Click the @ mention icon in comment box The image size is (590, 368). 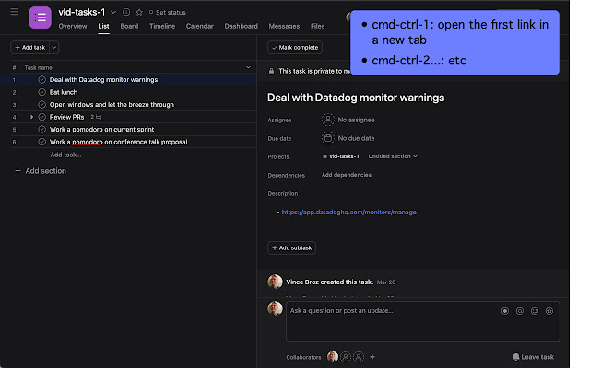(x=520, y=311)
